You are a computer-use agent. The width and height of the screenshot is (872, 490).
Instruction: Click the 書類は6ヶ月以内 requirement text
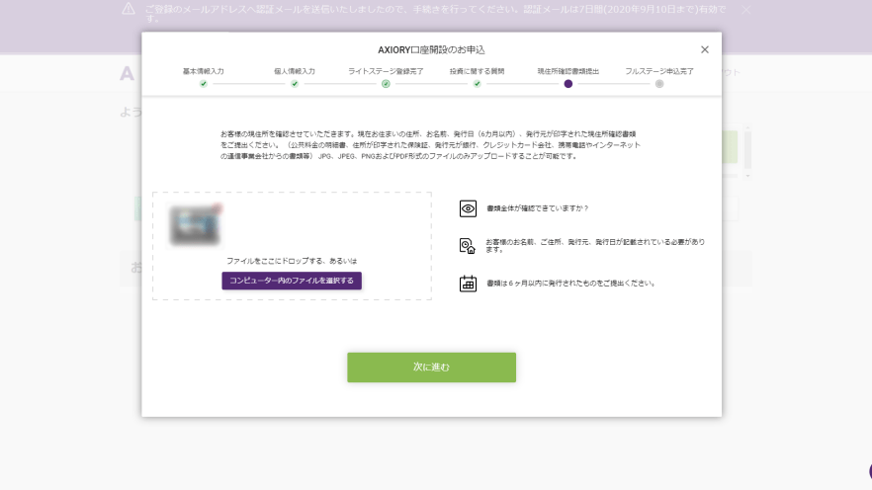point(570,284)
